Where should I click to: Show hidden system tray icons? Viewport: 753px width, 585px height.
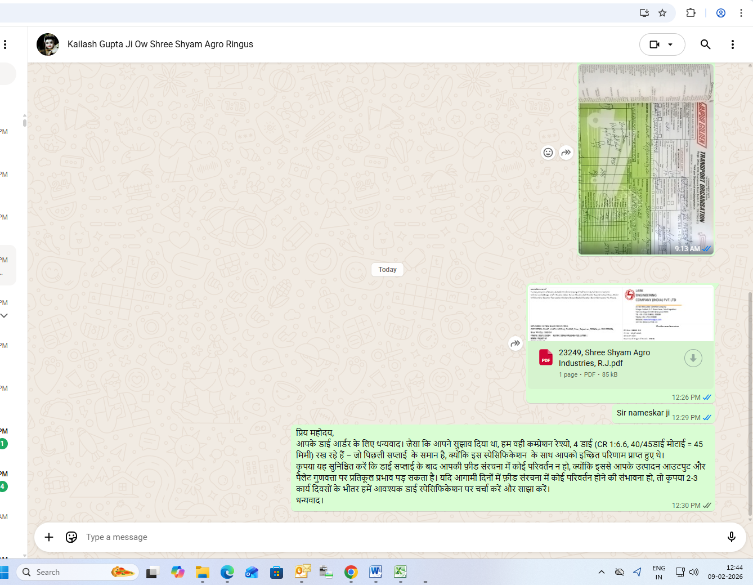point(601,572)
